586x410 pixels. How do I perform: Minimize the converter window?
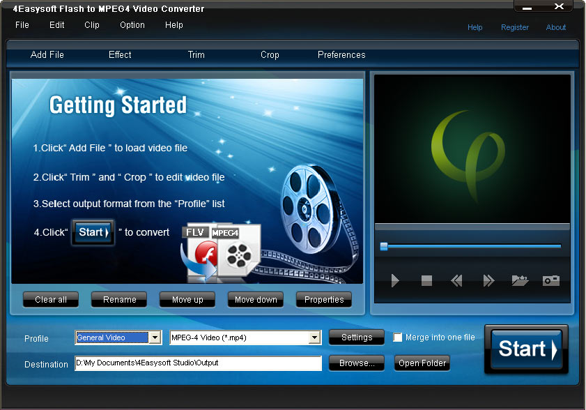pyautogui.click(x=527, y=7)
